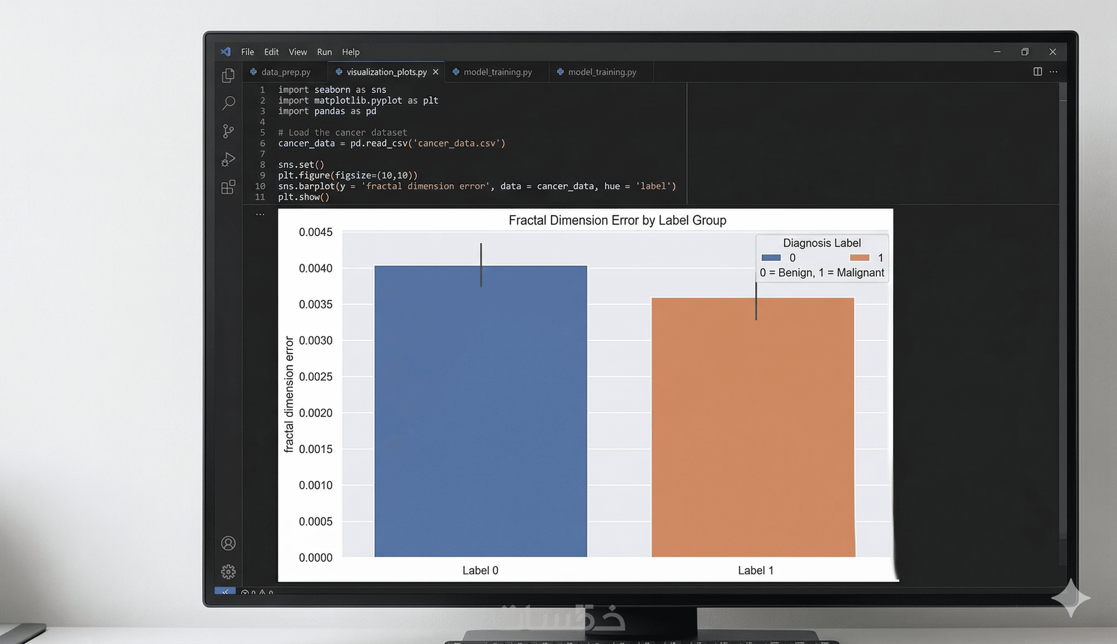Switch to the data_prep.py tab
The image size is (1117, 644).
285,72
